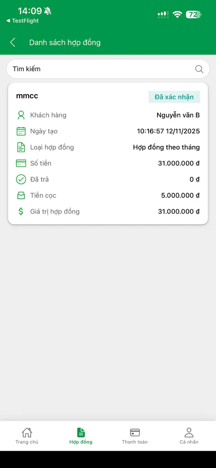This screenshot has width=216, height=468.
Task: Click the Giá trị hợp đồng dollar icon
Action: click(21, 211)
